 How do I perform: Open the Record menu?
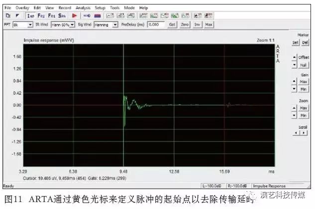(x=65, y=8)
